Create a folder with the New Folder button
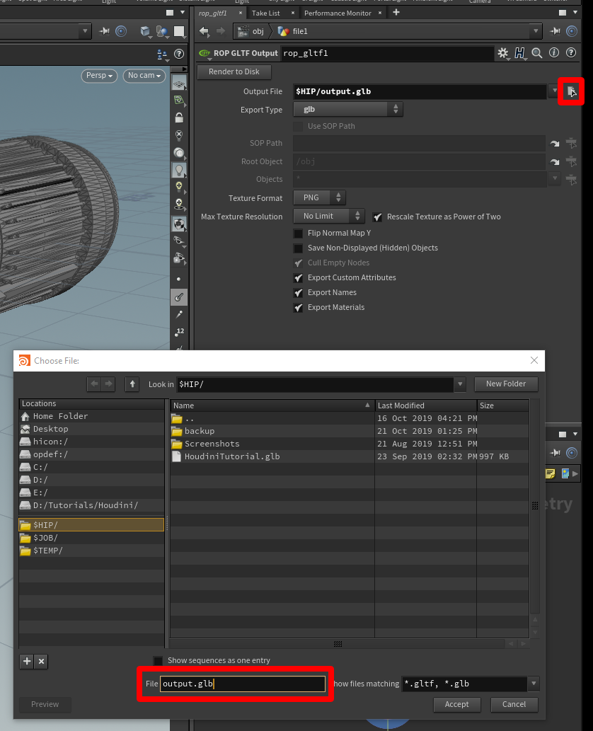 pos(506,384)
